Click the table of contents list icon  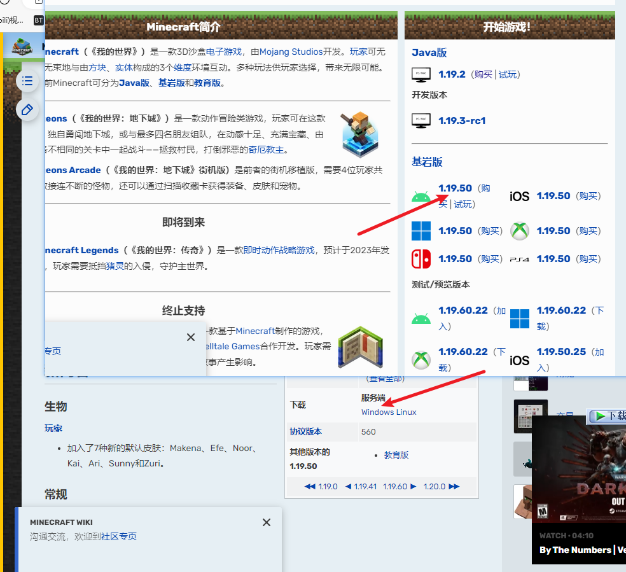click(x=27, y=81)
